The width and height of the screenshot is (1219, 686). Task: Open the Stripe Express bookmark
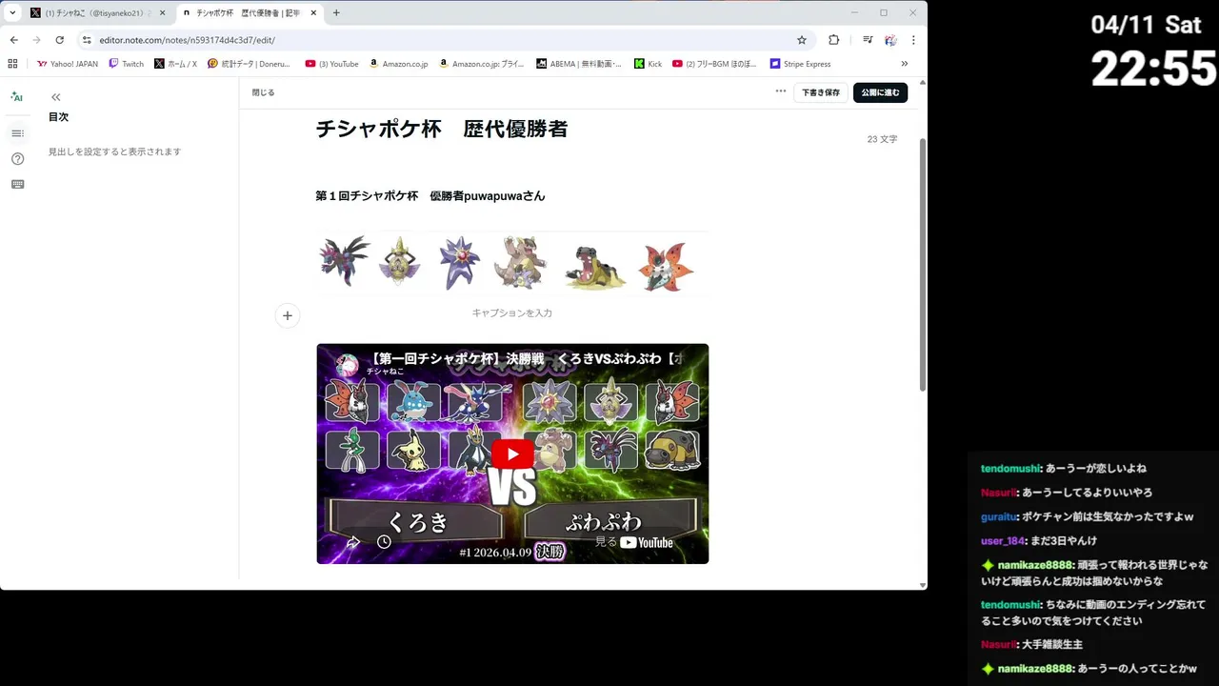click(800, 64)
